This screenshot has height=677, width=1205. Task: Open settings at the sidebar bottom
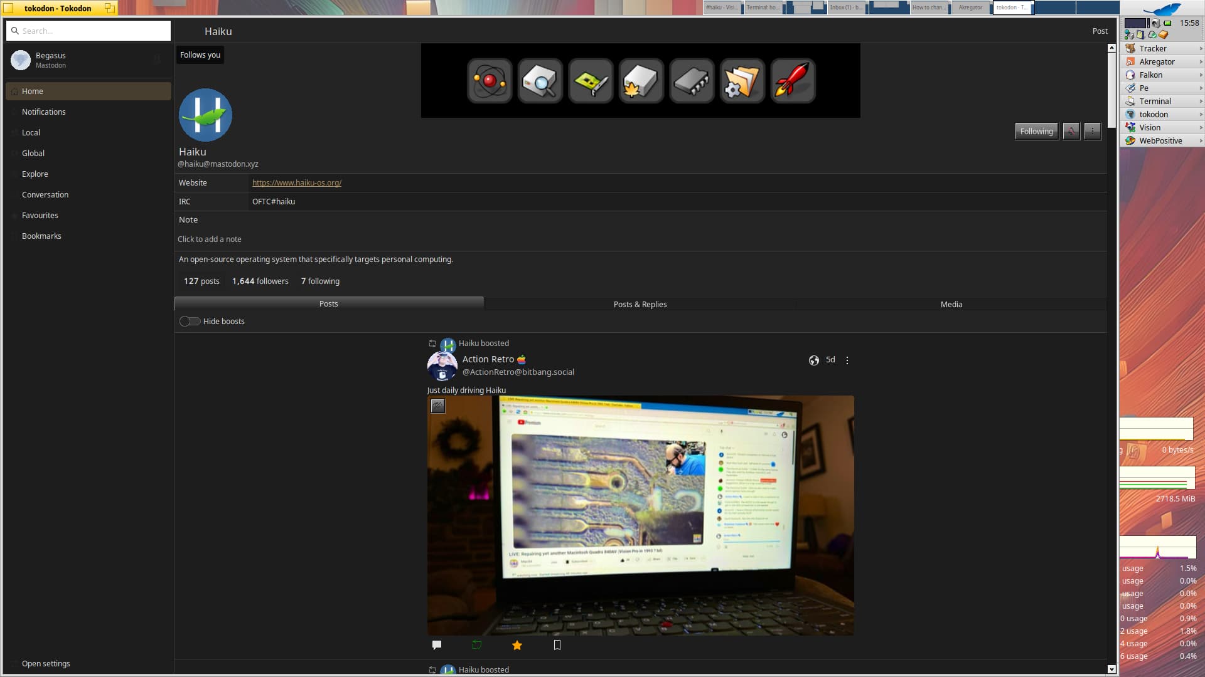pyautogui.click(x=88, y=663)
